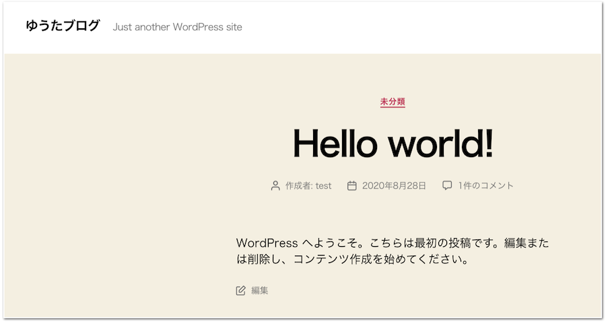Click the tagline Just another WordPress site
The width and height of the screenshot is (606, 323).
pyautogui.click(x=177, y=27)
